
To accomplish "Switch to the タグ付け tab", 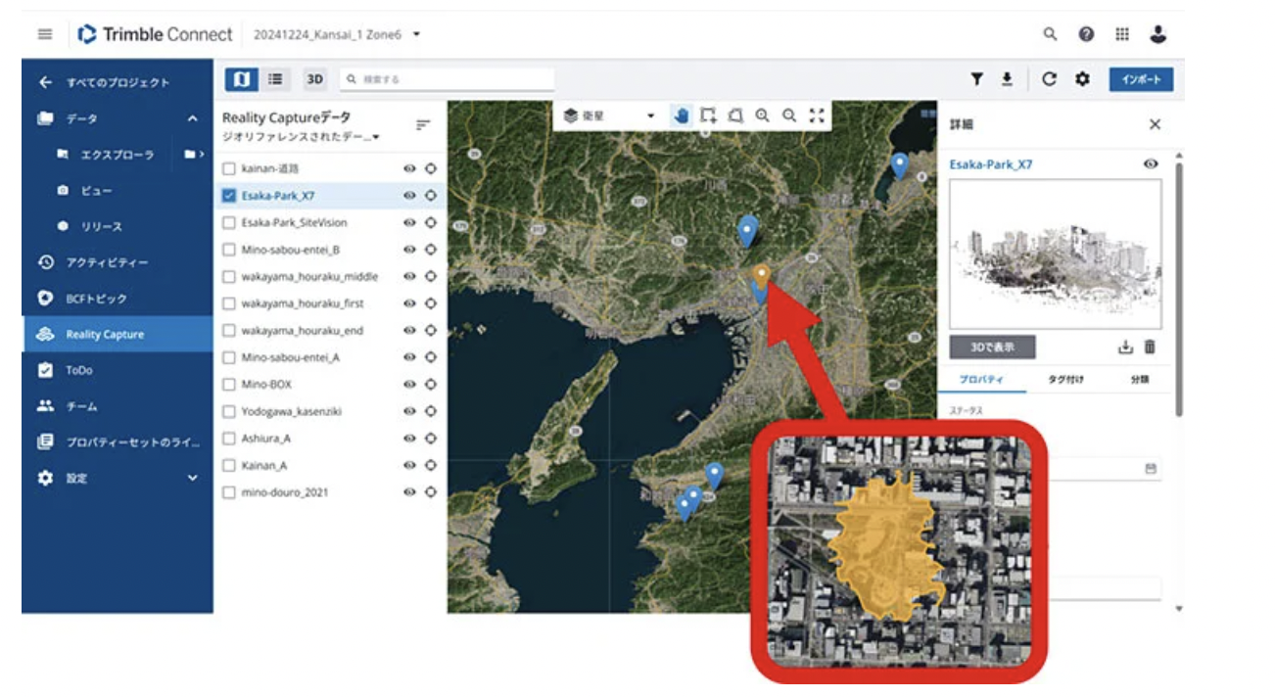I will tap(1065, 379).
